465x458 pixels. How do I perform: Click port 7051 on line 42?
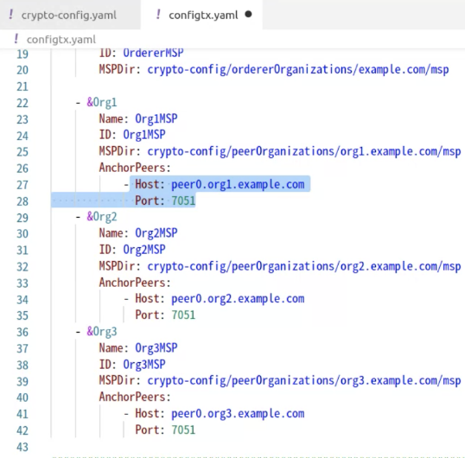(x=183, y=429)
